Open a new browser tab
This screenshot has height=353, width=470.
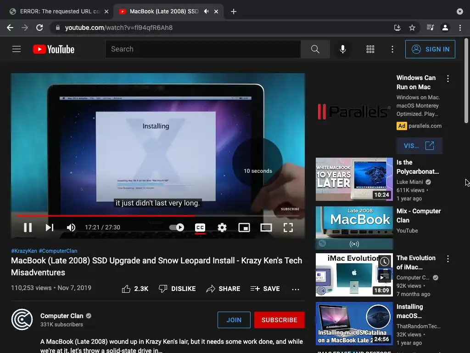coord(234,11)
